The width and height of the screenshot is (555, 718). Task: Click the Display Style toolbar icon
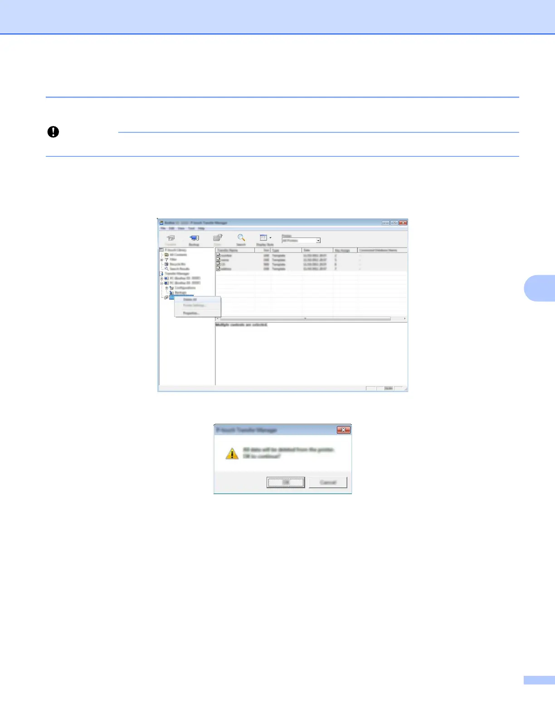point(263,238)
